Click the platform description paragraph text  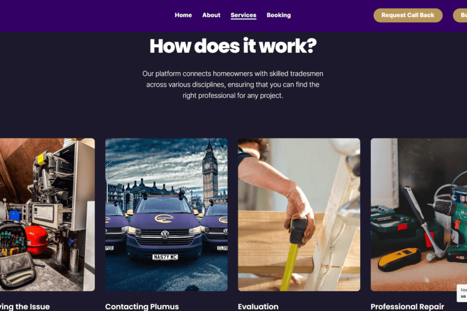[x=232, y=84]
